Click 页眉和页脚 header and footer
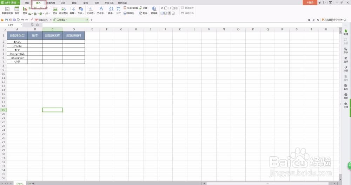The image size is (351, 185). [131, 8]
